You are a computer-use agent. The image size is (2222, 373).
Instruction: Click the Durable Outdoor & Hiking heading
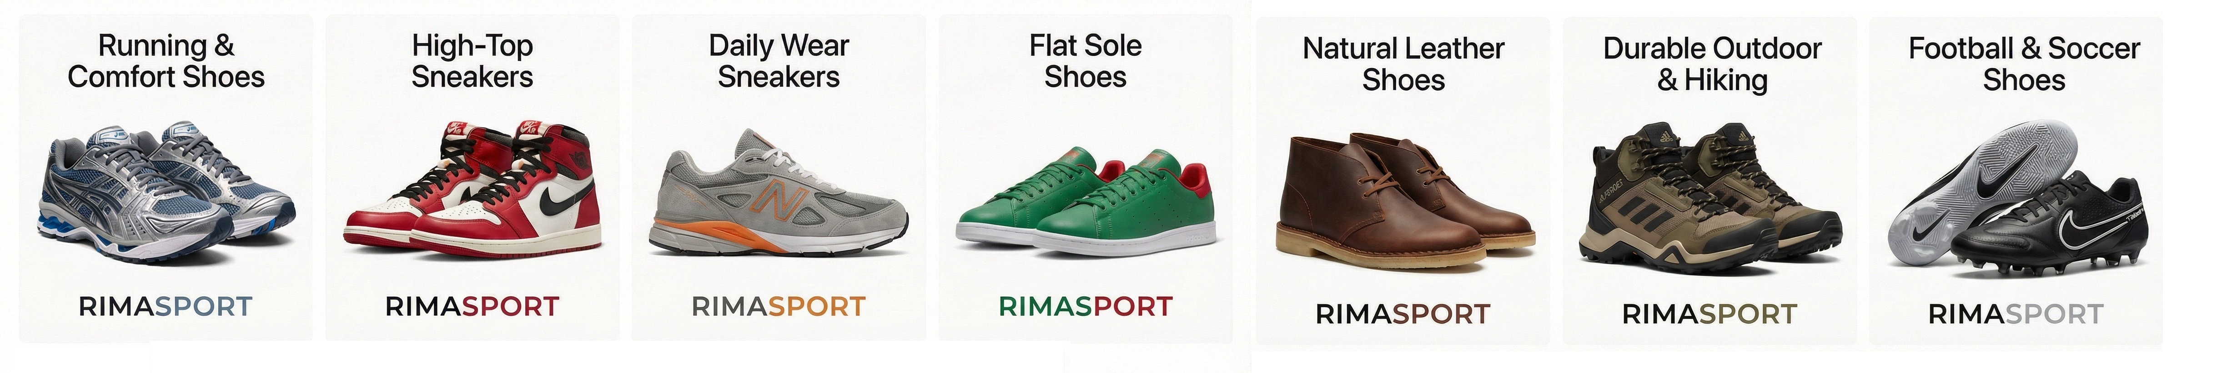[1712, 64]
